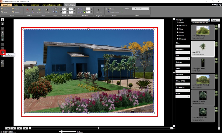Select the hand pan tool
222x133 pixels.
(x=2, y=24)
